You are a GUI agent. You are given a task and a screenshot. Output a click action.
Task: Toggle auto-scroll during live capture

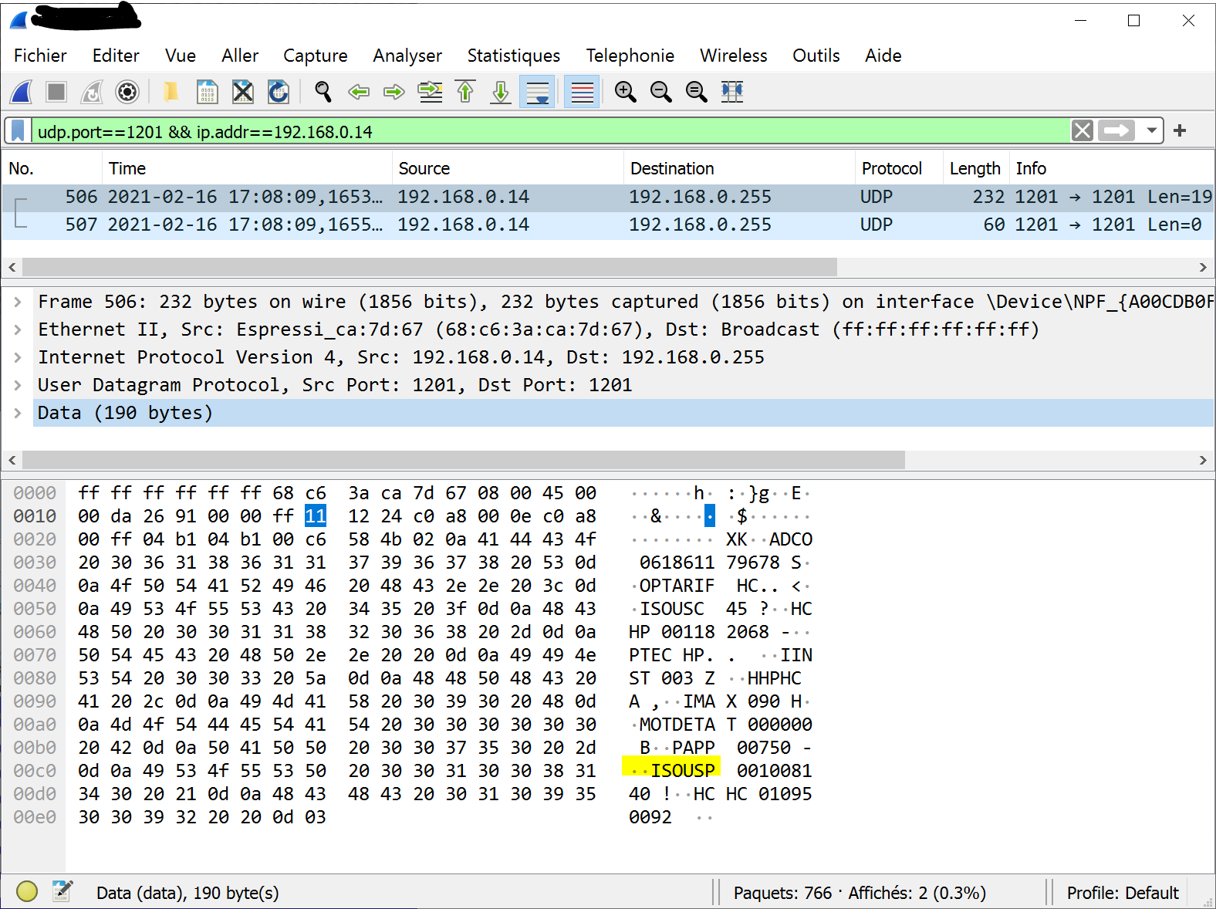(x=537, y=92)
